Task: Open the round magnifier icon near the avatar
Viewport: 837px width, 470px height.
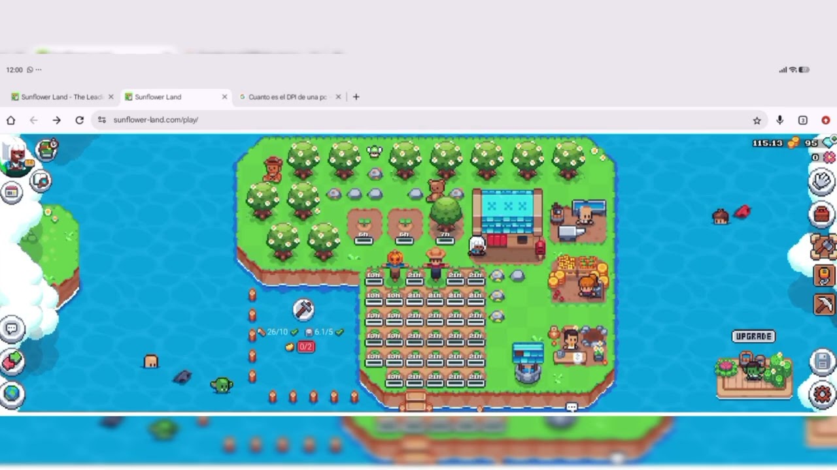Action: tap(41, 181)
